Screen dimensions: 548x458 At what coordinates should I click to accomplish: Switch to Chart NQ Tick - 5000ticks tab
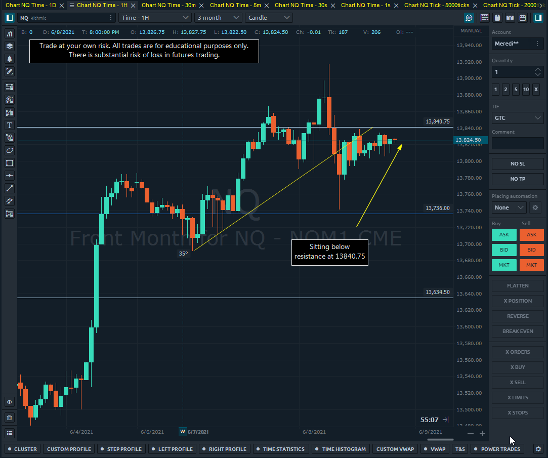pyautogui.click(x=437, y=5)
